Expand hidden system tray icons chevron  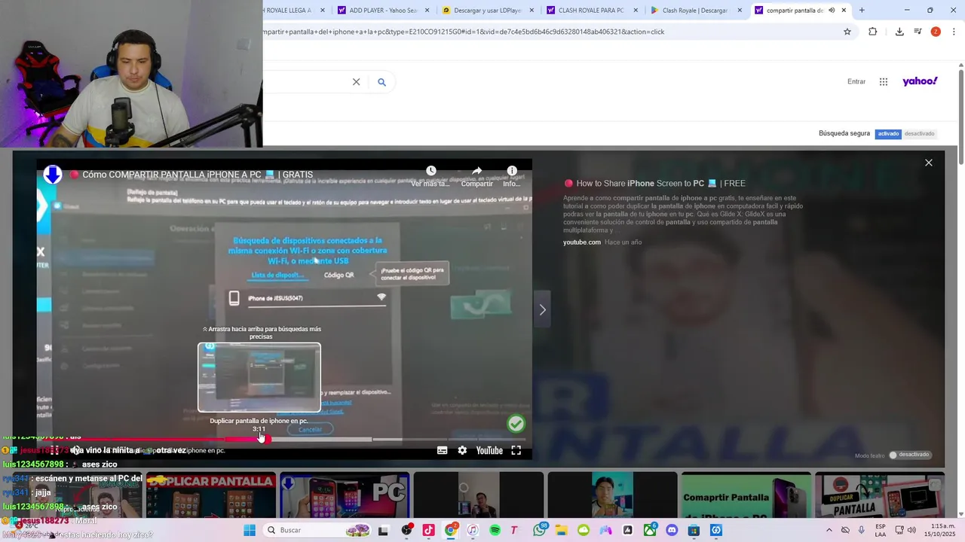pyautogui.click(x=829, y=530)
